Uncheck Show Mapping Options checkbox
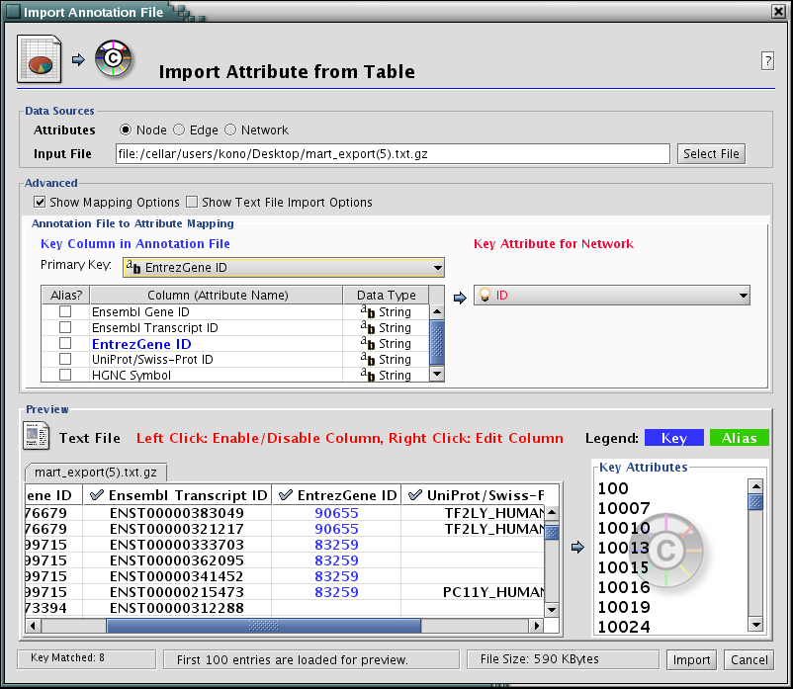 pos(41,202)
